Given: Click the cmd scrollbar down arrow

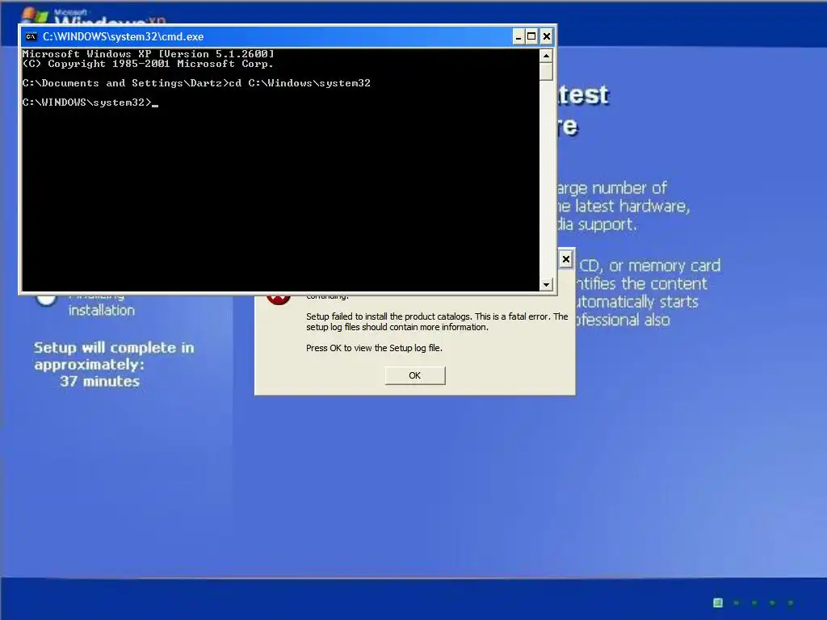Looking at the screenshot, I should tap(547, 285).
